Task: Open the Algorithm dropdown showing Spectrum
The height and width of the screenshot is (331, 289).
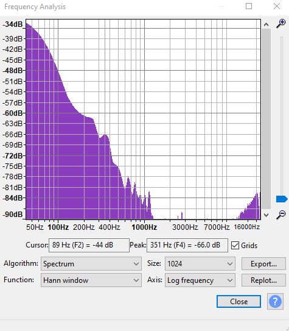Action: [x=91, y=264]
